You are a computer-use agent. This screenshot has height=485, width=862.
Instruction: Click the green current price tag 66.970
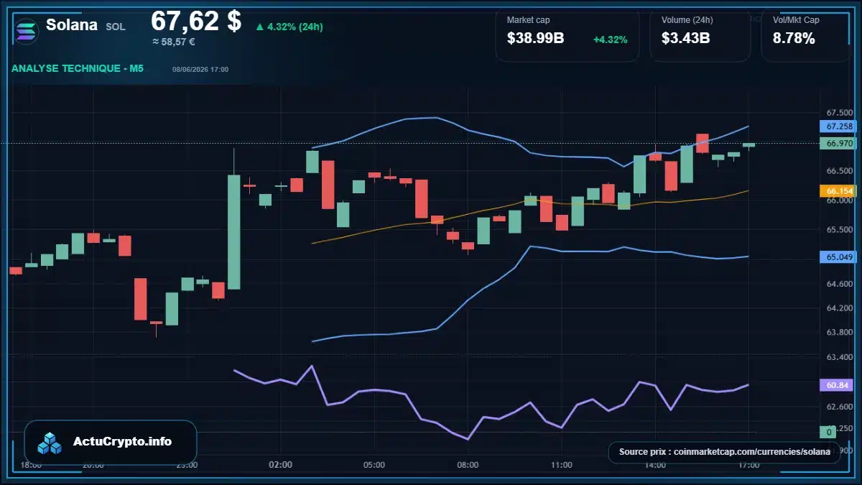pos(839,143)
